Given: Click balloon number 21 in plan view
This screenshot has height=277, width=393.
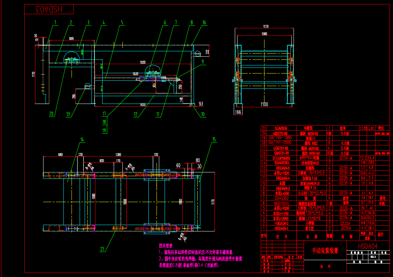Looking at the screenshot, I should coord(103,249).
